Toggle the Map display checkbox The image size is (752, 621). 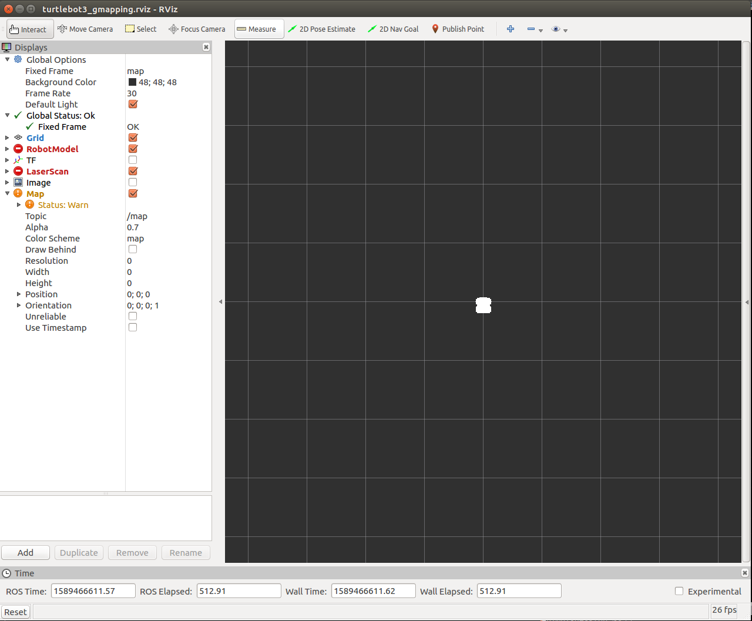tap(133, 193)
